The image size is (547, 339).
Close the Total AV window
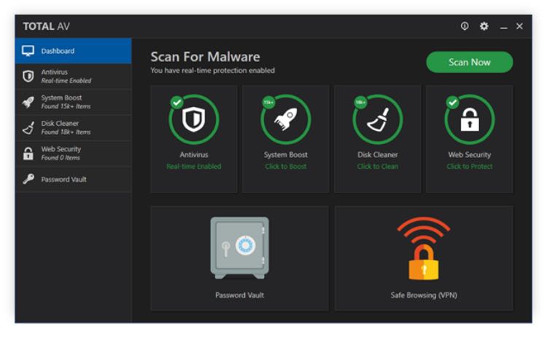519,26
